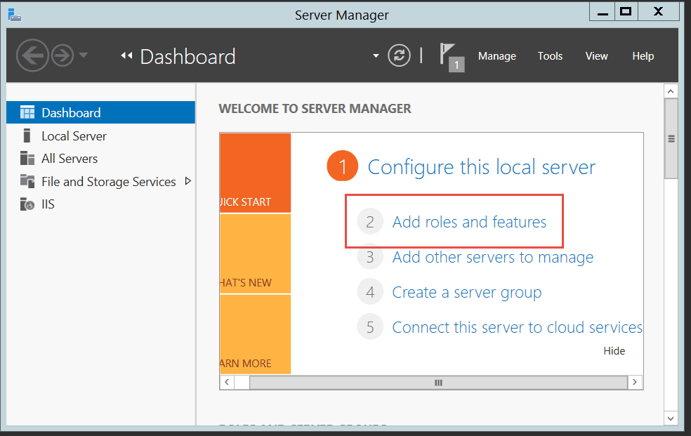Viewport: 691px width, 436px height.
Task: Click the IIS globe icon
Action: pos(27,204)
